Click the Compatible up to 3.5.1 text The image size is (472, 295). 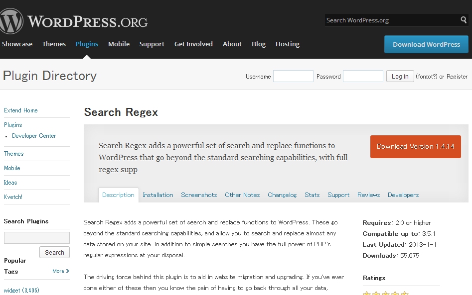pyautogui.click(x=399, y=234)
